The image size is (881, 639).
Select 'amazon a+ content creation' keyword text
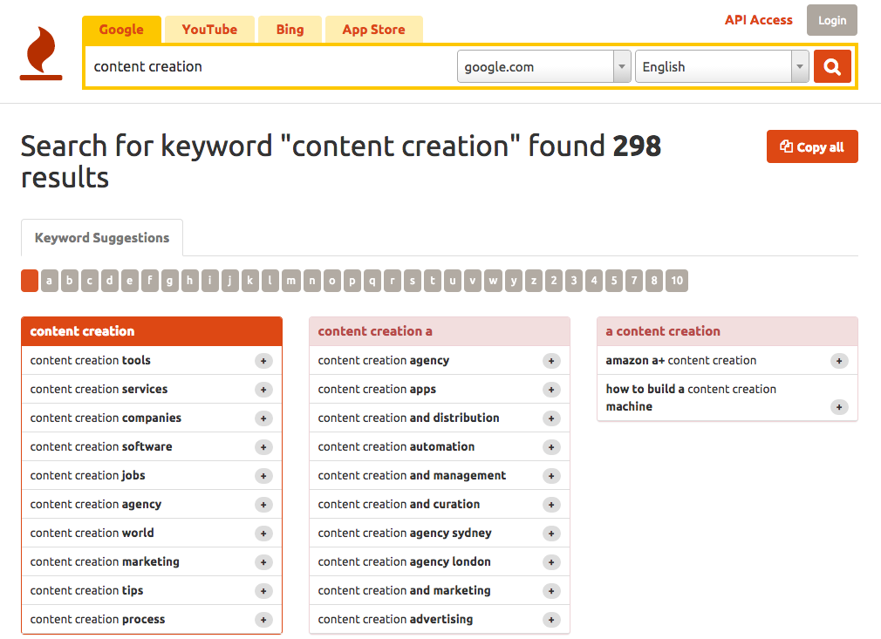click(x=681, y=361)
